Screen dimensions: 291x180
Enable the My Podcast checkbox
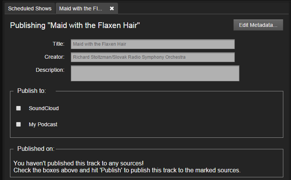[x=18, y=124]
